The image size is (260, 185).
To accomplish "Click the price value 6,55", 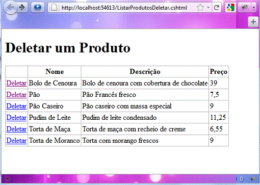I will [216, 129].
